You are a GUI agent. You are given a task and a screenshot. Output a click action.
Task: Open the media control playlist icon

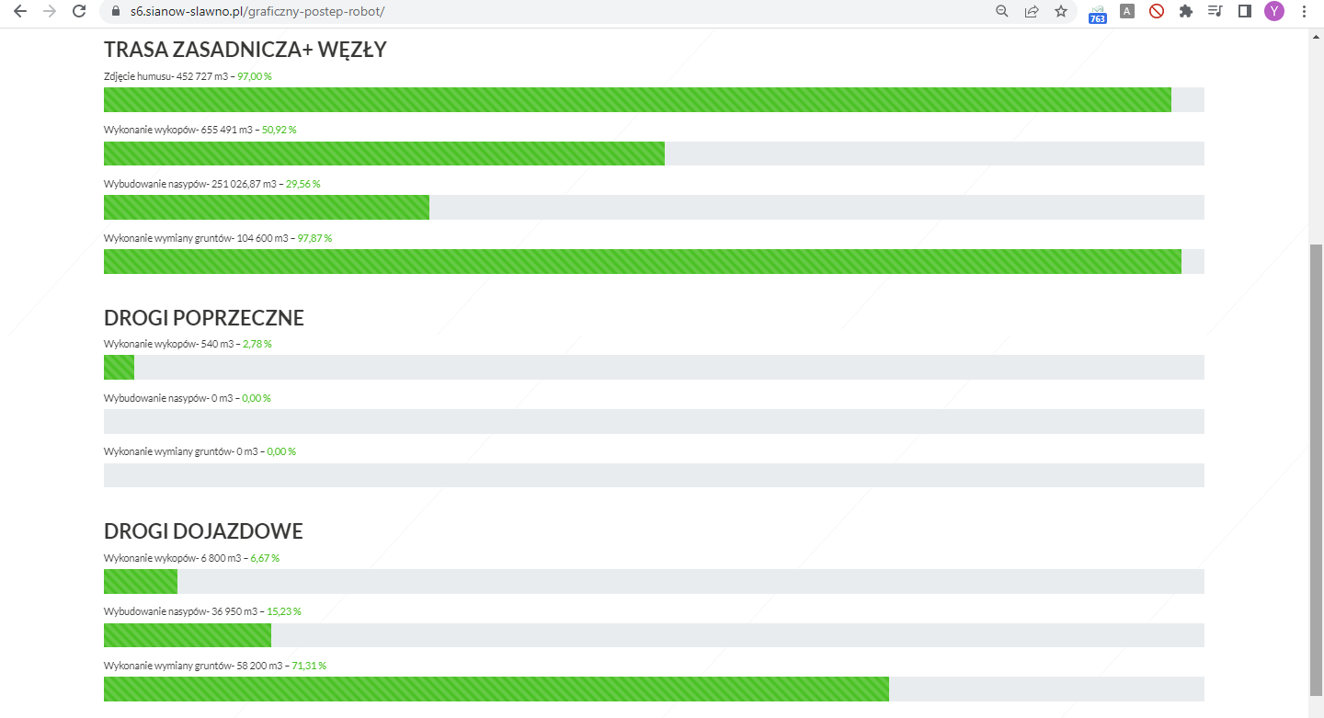[x=1216, y=12]
